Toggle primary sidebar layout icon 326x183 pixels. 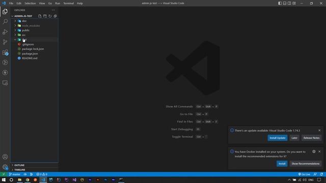[x=280, y=3]
